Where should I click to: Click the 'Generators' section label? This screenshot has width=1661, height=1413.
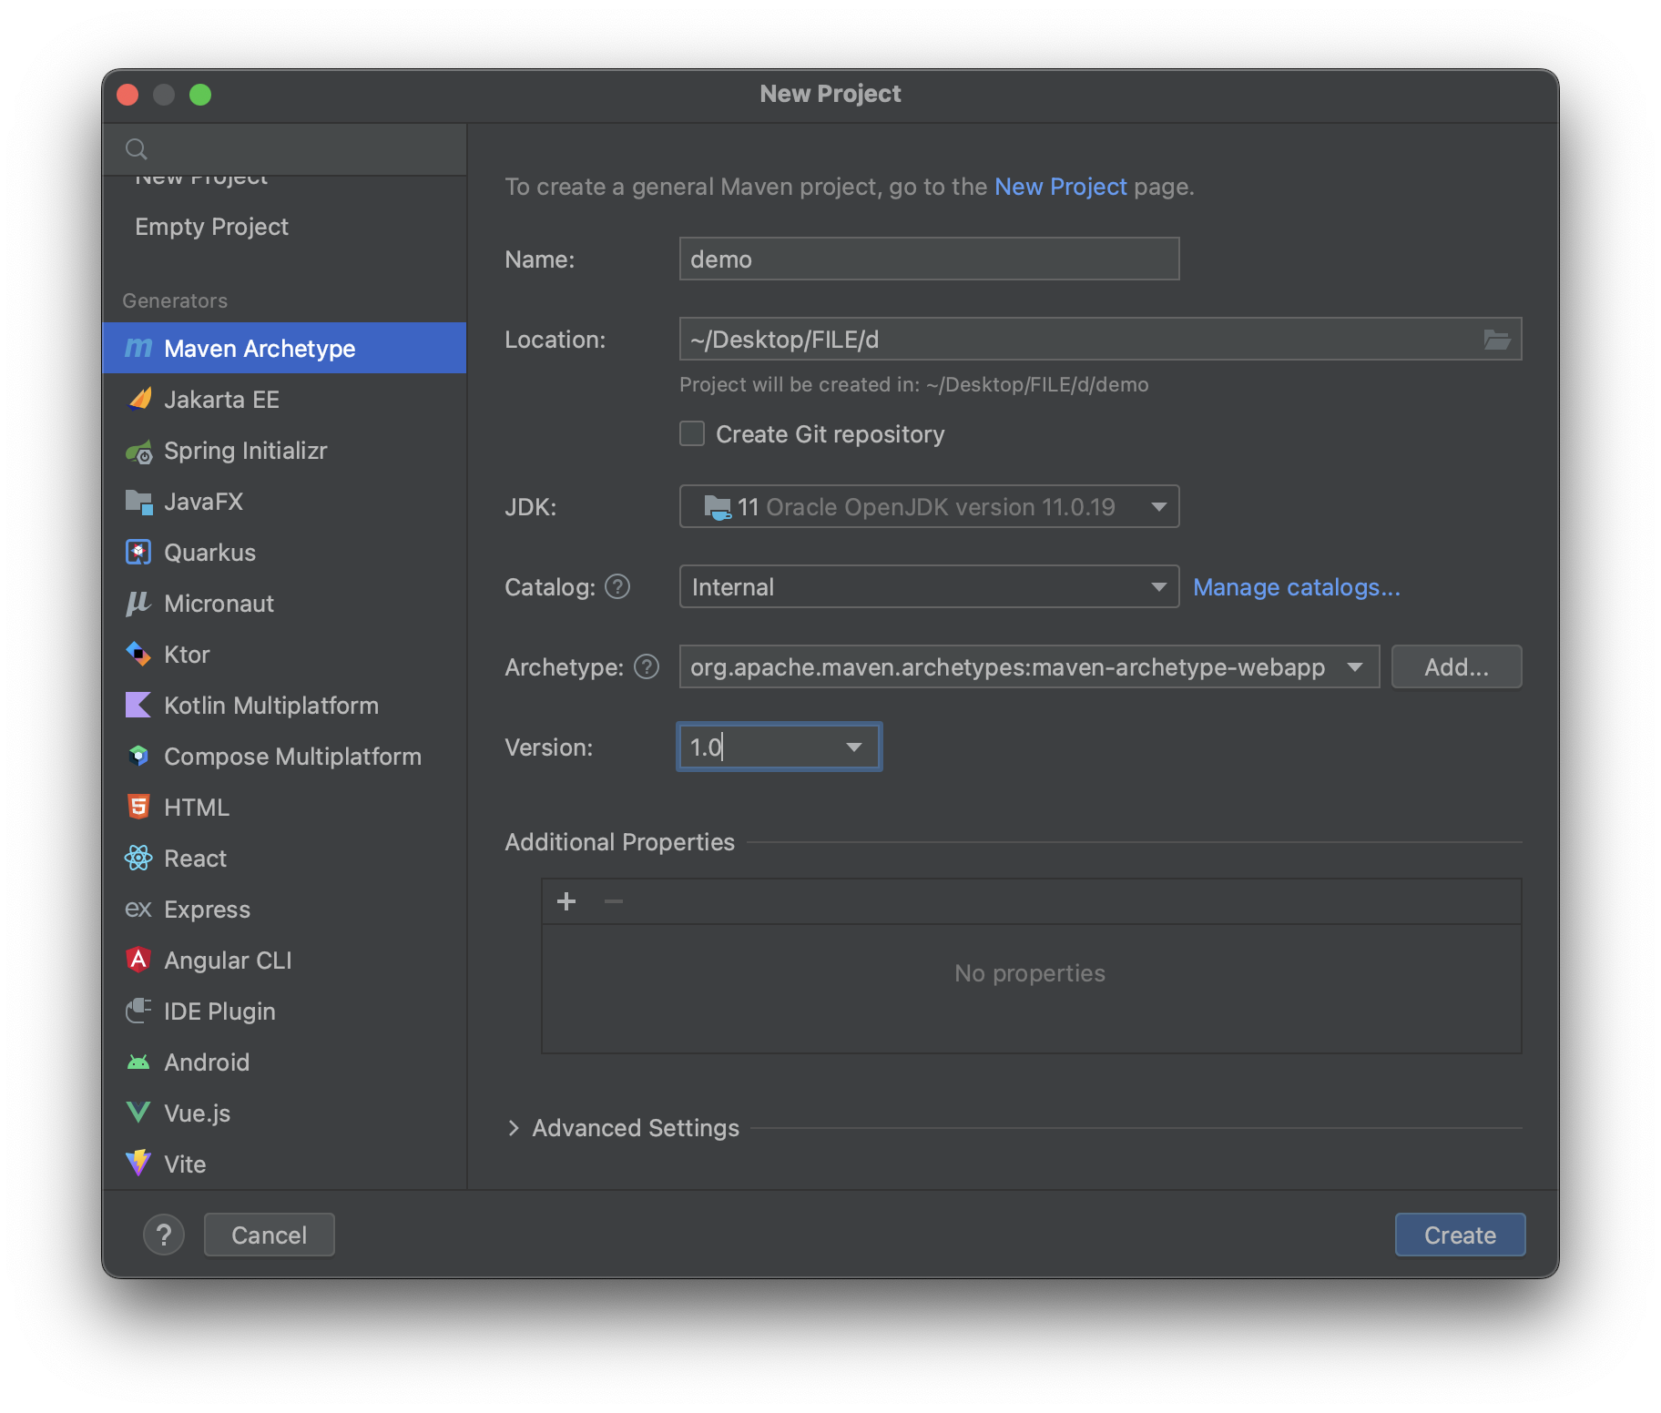pos(175,300)
